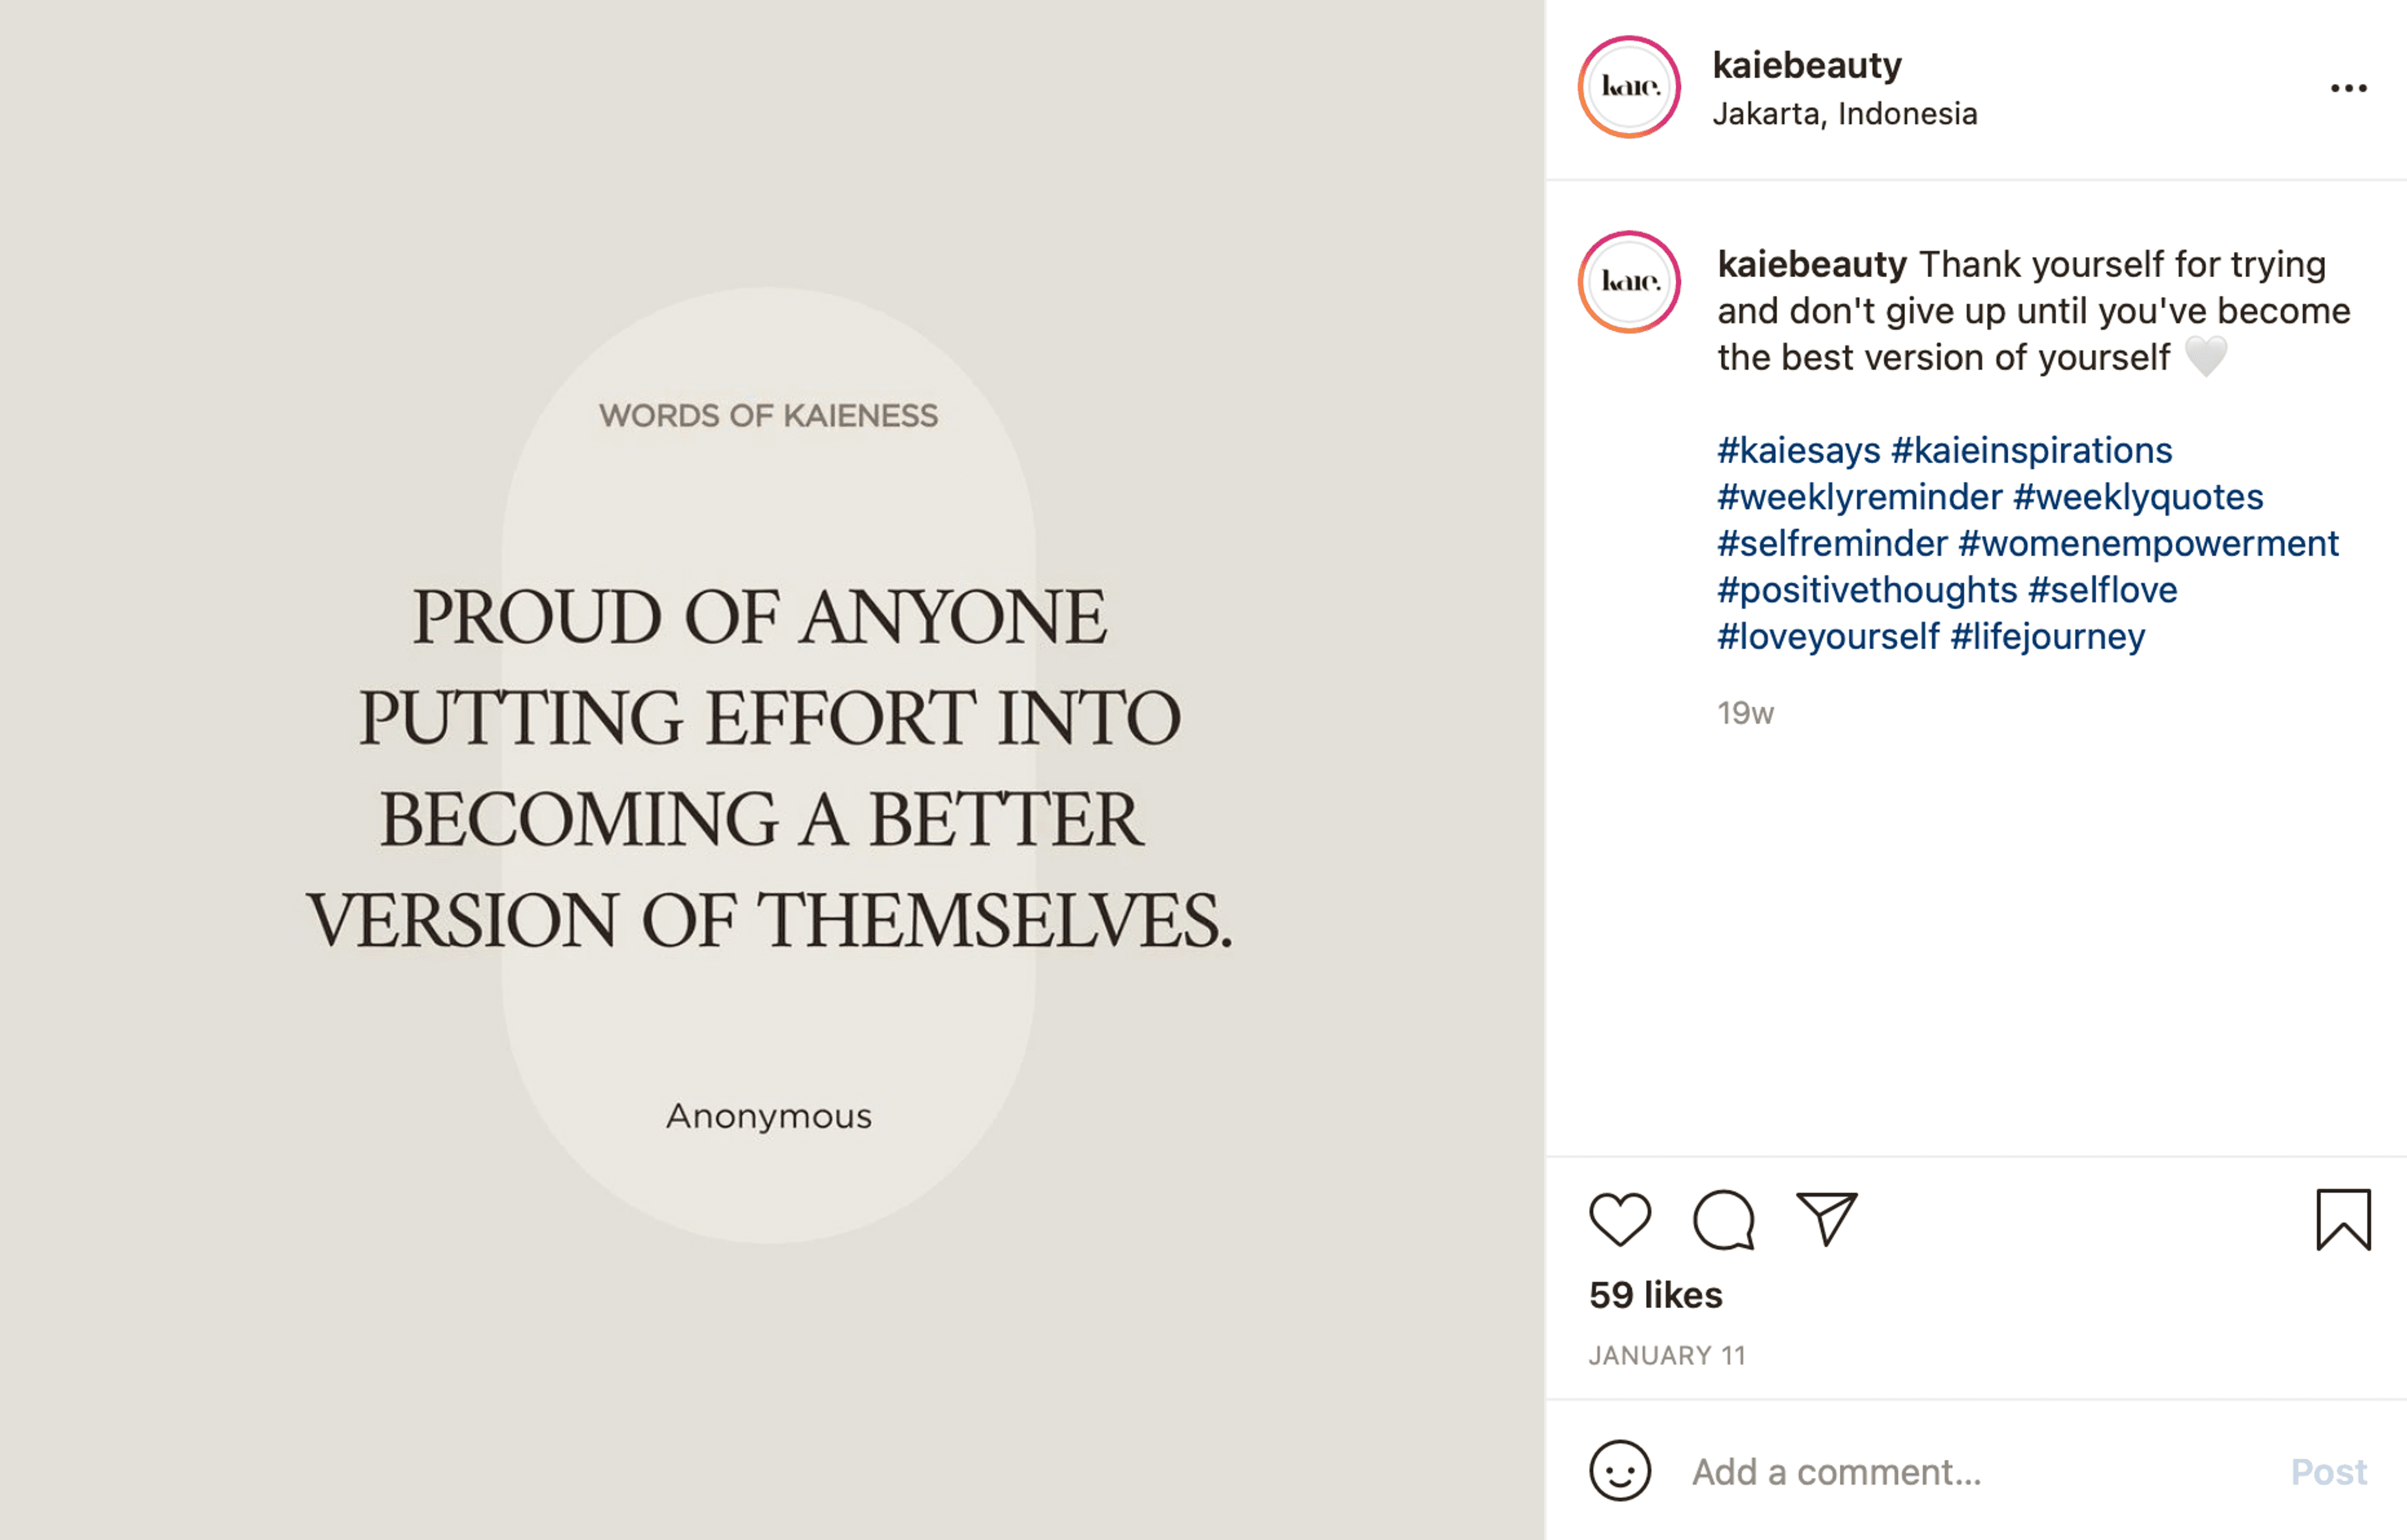Open the #lifejourney hashtag
2407x1540 pixels.
(2047, 637)
